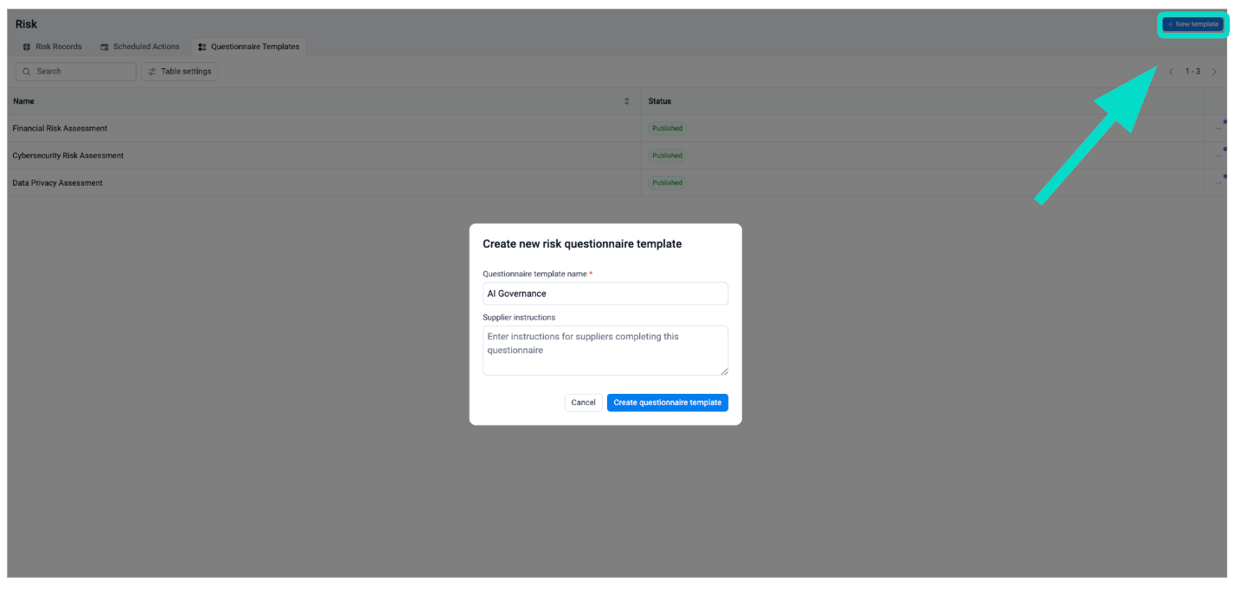Grab the Supplier instructions resize handle
Image resolution: width=1235 pixels, height=589 pixels.
pos(724,371)
